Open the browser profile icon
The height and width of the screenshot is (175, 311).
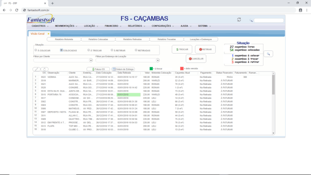(x=300, y=10)
